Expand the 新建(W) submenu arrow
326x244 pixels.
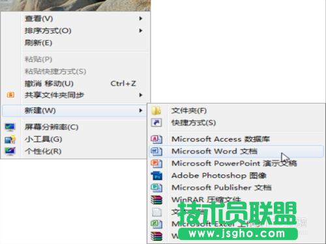(x=141, y=111)
